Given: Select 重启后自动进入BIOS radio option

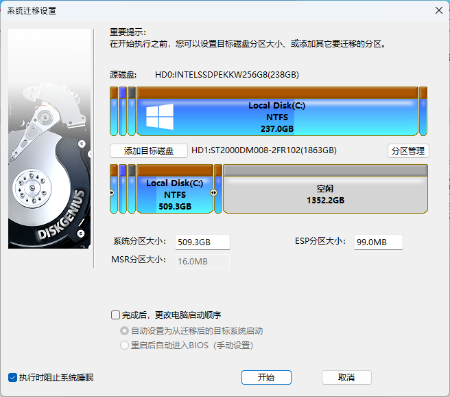Looking at the screenshot, I should click(124, 345).
